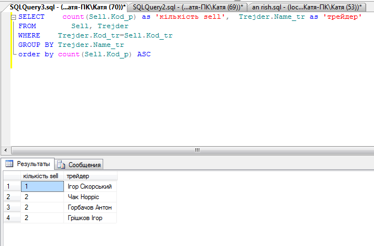Click row header number 3

[x=12, y=207]
